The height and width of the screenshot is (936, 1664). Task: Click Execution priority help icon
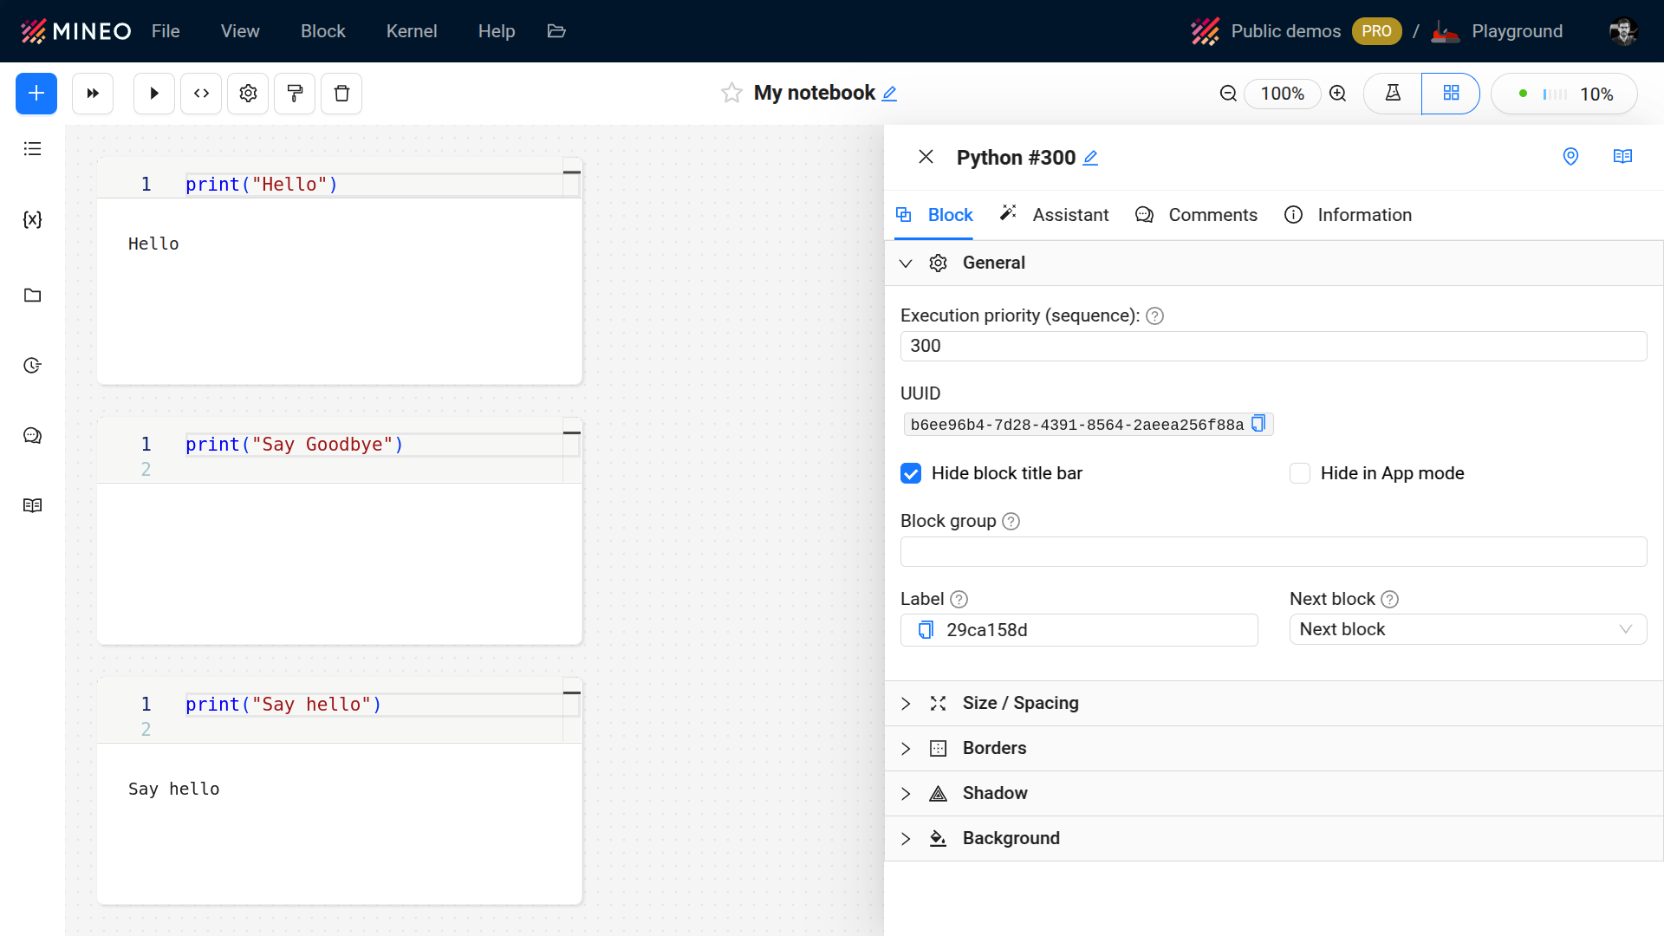[x=1154, y=316]
